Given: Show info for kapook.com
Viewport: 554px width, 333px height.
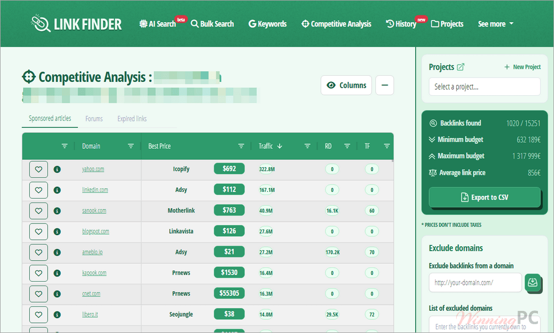Looking at the screenshot, I should pos(57,273).
